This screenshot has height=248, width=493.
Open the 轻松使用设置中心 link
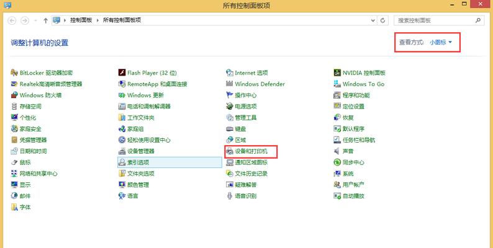149,140
